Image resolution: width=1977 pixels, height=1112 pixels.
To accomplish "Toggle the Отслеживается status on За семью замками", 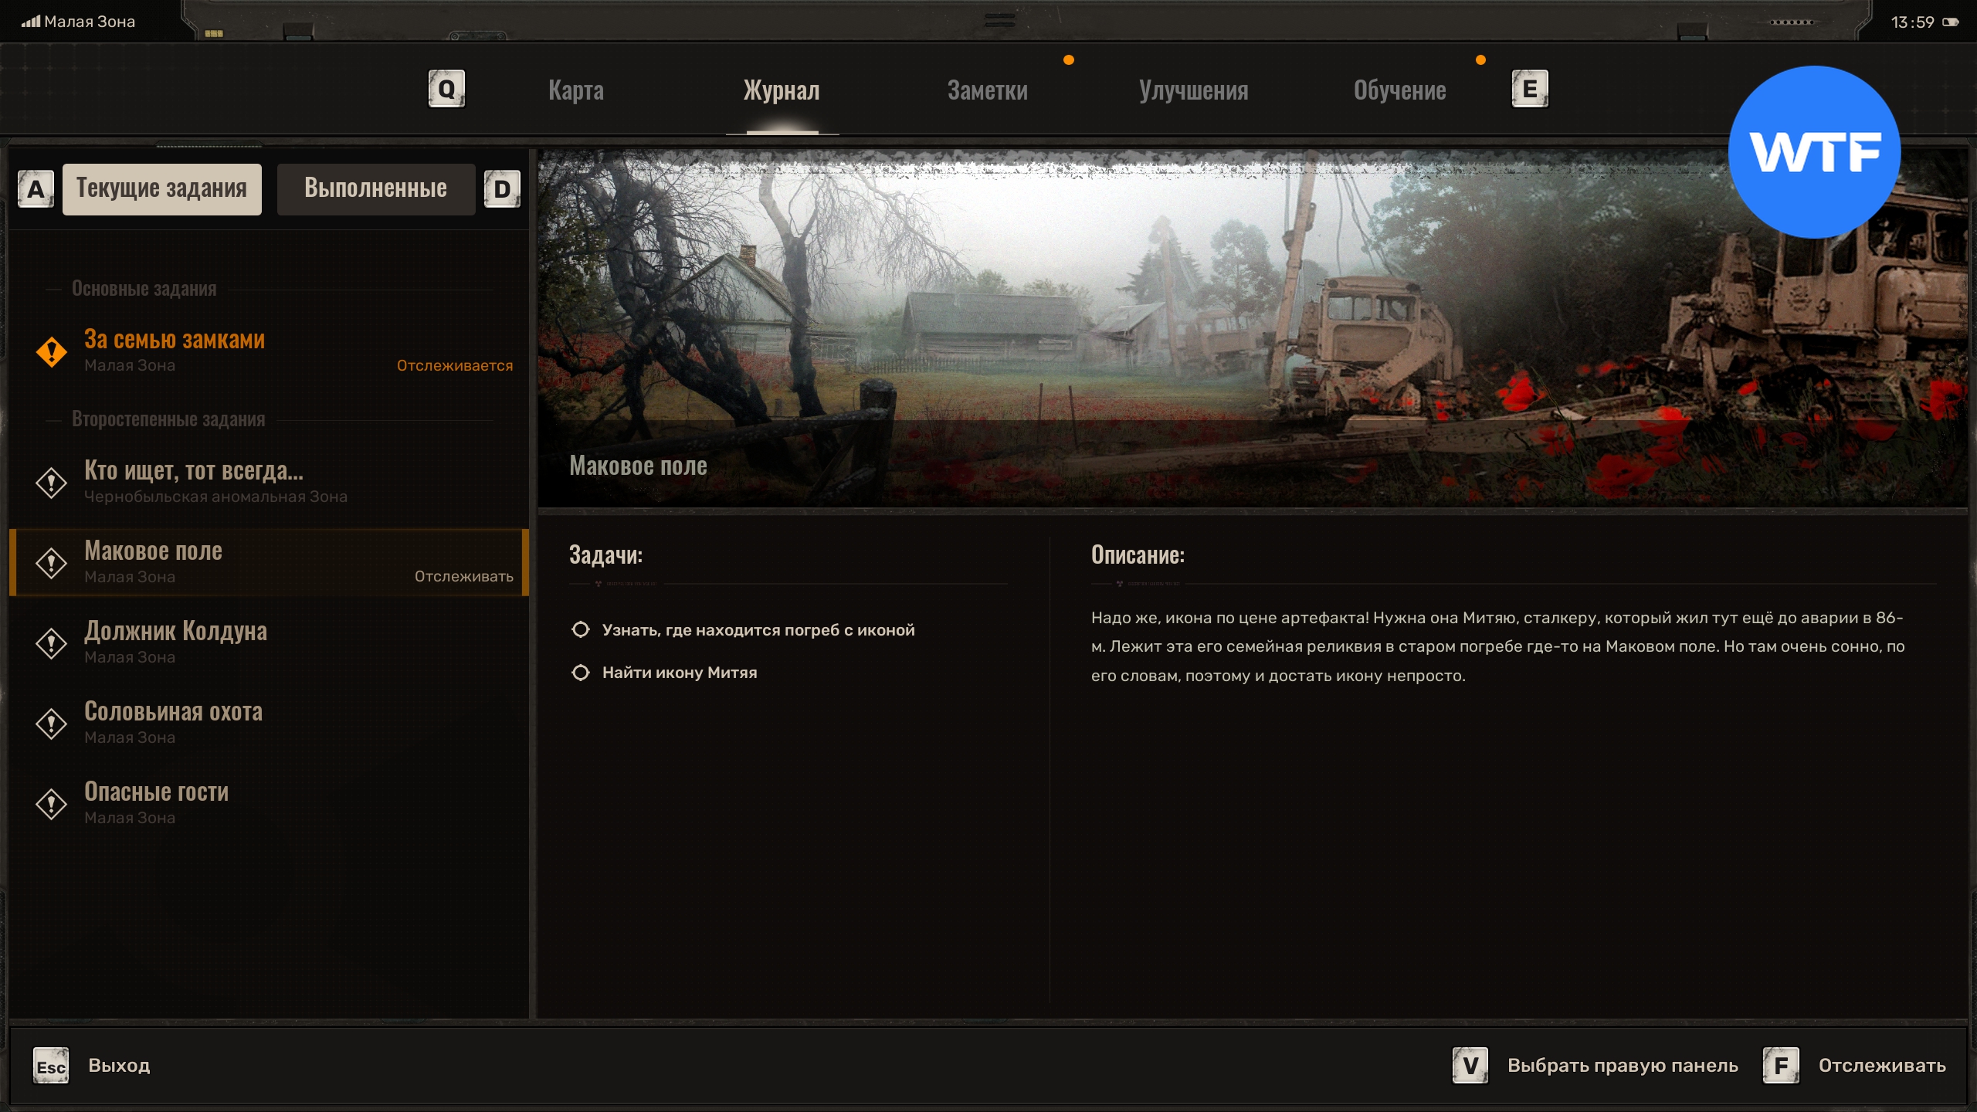I will tap(454, 365).
